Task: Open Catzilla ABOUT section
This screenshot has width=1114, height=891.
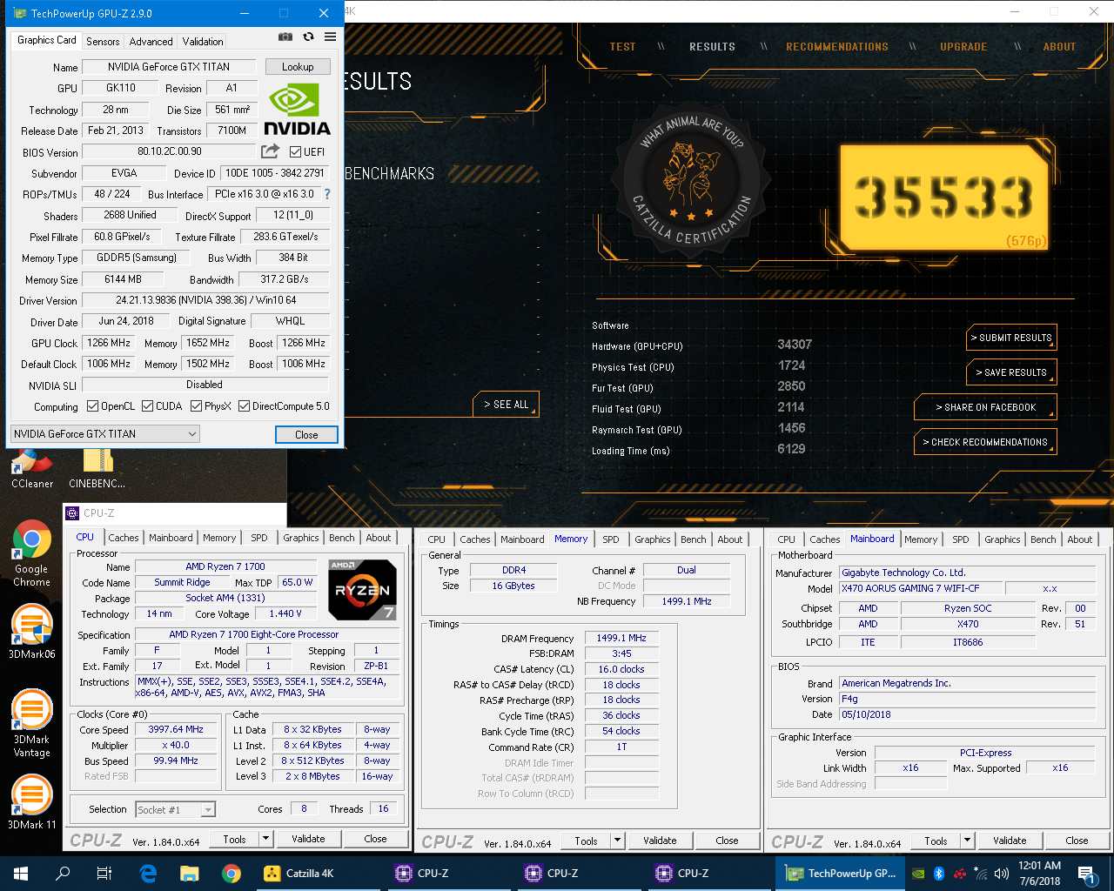Action: [1059, 47]
